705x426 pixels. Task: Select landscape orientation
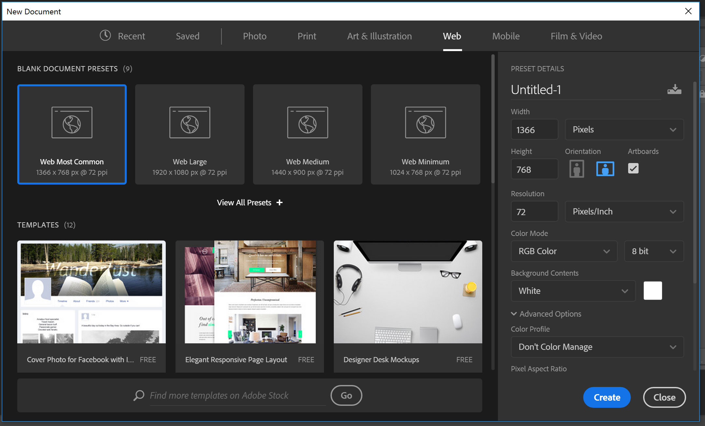(605, 169)
